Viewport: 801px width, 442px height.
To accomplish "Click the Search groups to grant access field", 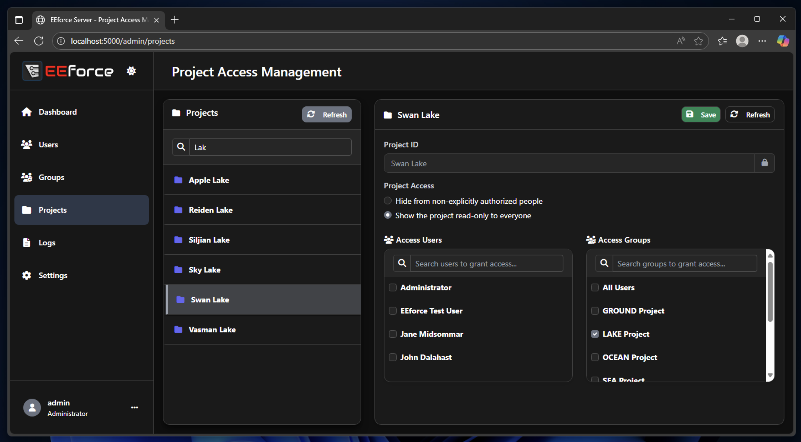I will [x=685, y=263].
